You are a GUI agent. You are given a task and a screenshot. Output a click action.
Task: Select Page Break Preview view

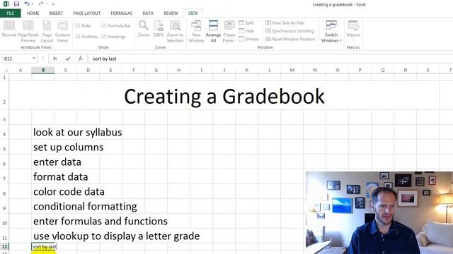(x=28, y=32)
